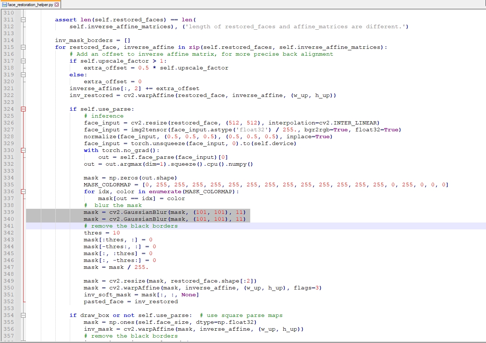Click the 'mask[:thres, :] = 0' line

tap(118, 240)
